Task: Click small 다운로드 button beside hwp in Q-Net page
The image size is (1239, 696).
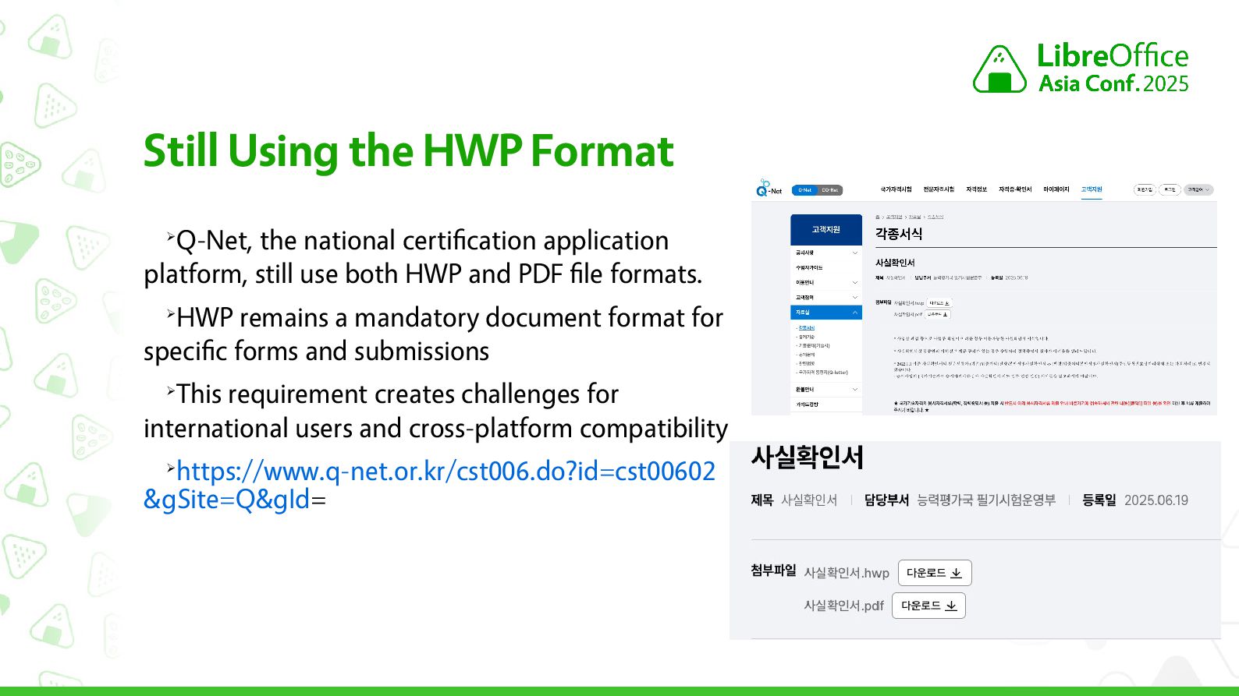Action: point(939,303)
